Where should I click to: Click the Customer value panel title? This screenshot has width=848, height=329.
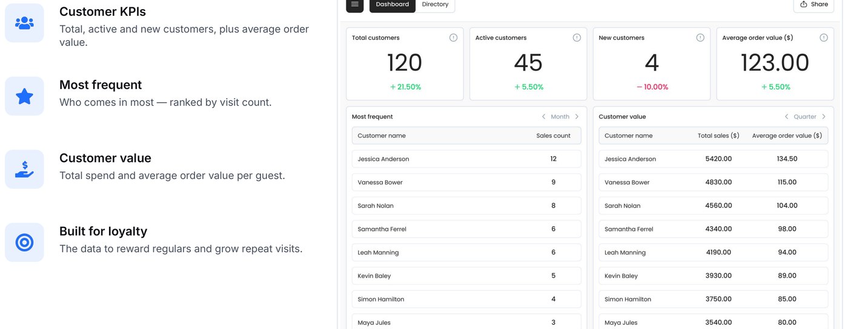click(622, 117)
